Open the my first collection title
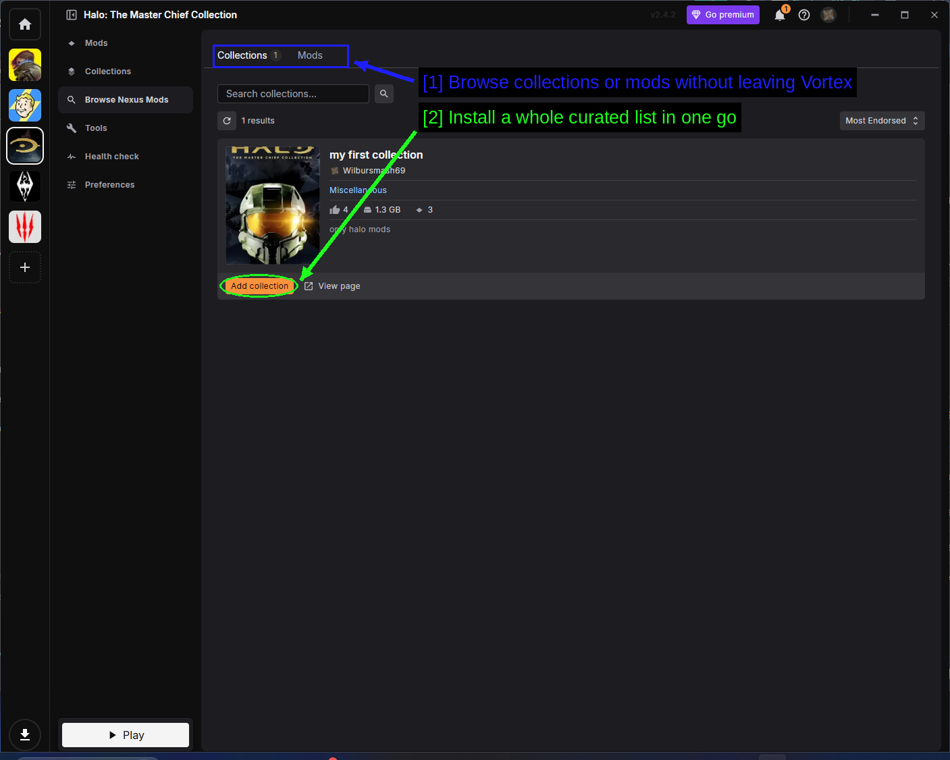 tap(376, 155)
